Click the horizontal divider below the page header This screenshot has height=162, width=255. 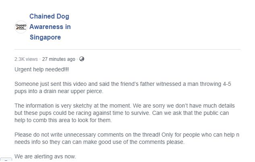tap(127, 49)
